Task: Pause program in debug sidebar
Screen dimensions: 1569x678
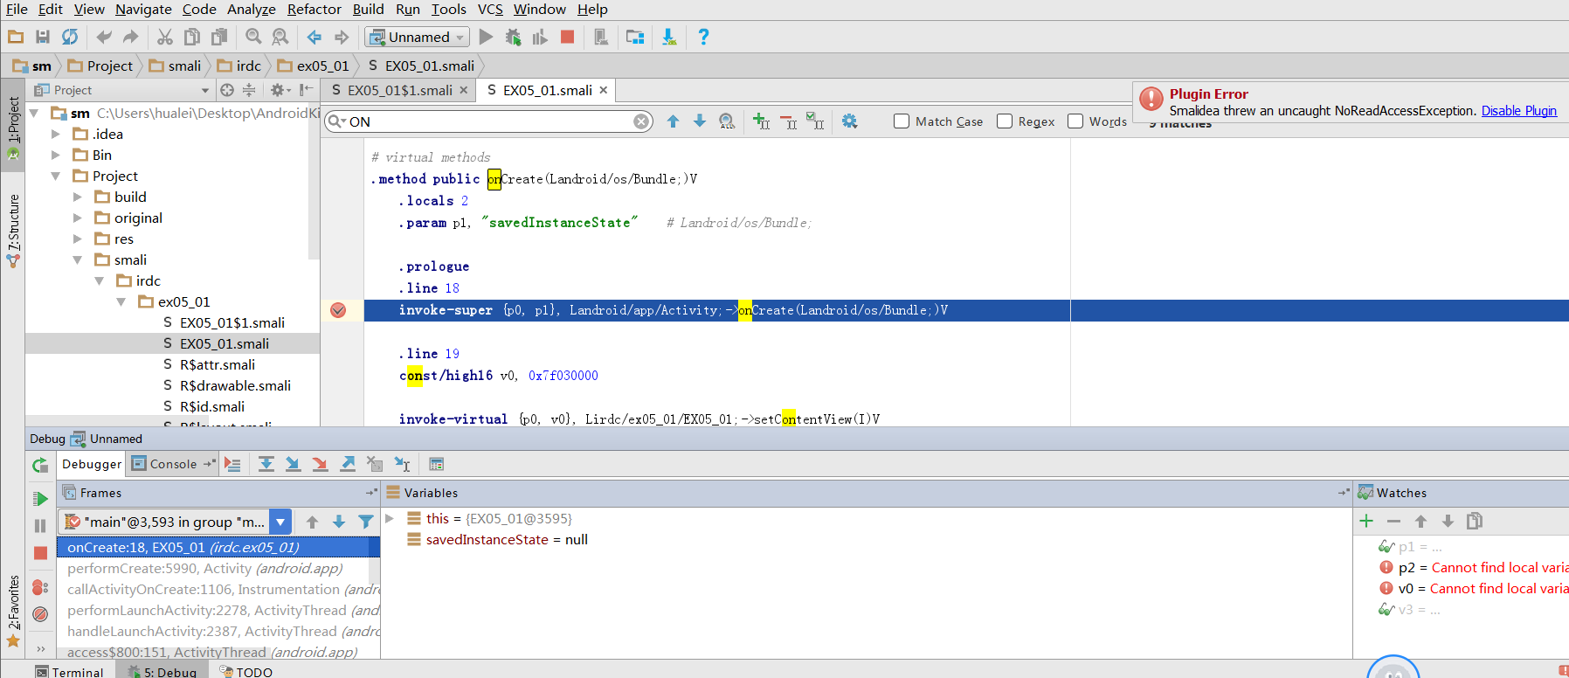Action: pyautogui.click(x=40, y=526)
